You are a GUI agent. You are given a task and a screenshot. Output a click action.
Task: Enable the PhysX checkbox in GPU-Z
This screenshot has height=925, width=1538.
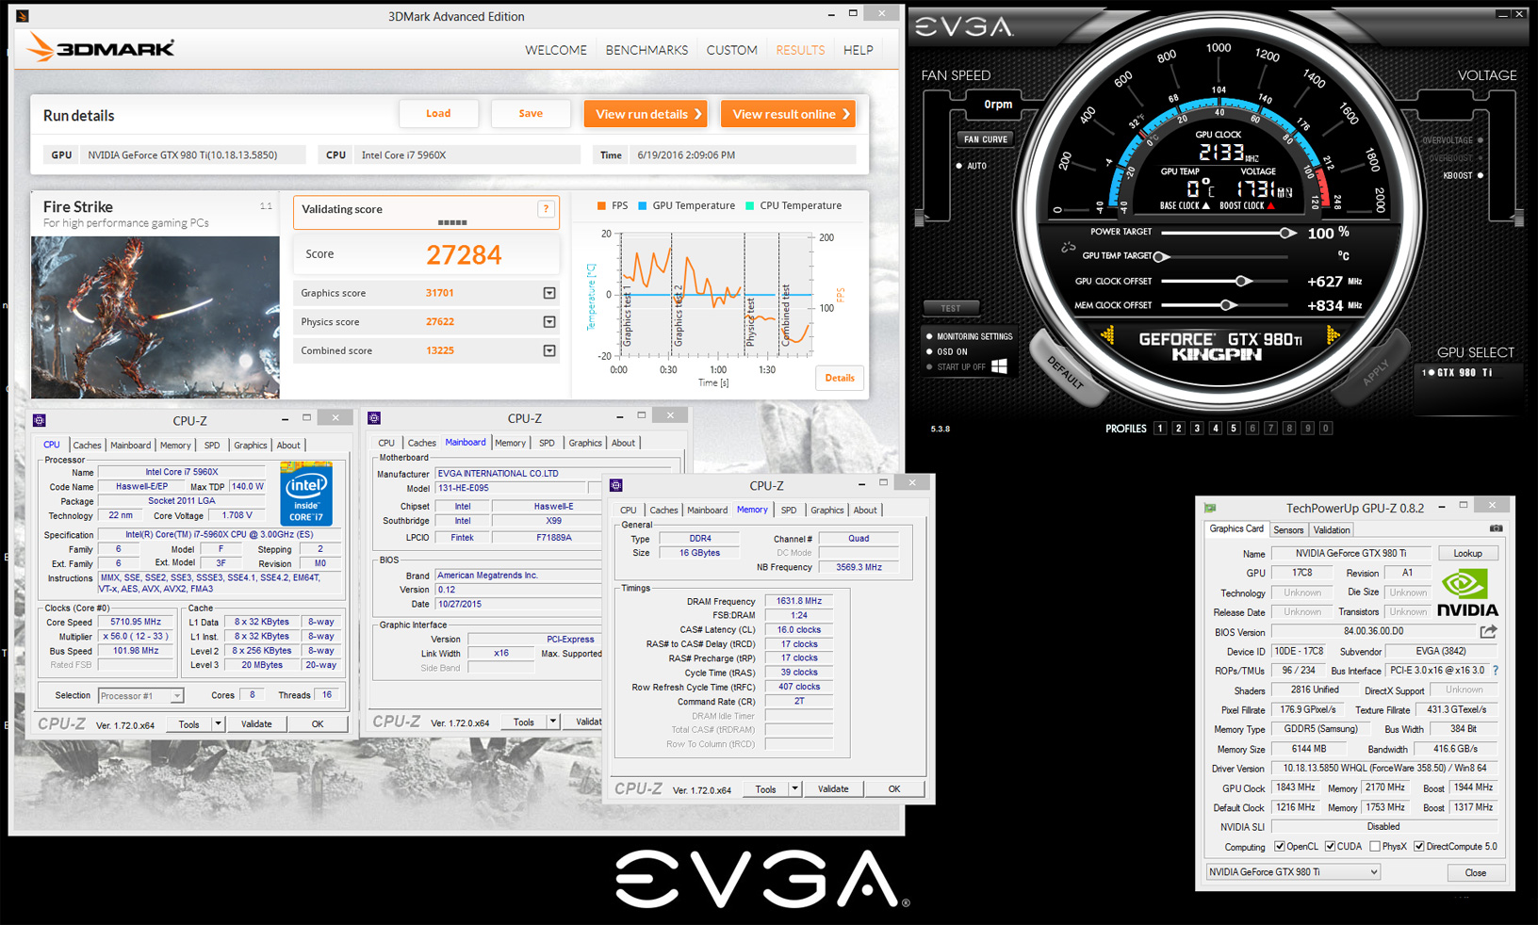[1375, 846]
